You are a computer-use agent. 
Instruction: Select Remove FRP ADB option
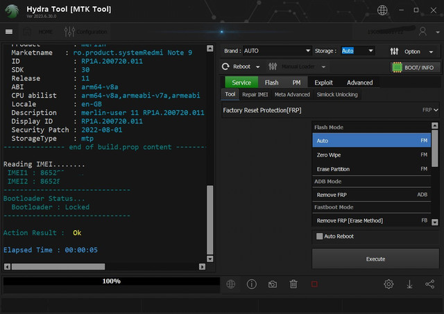[x=372, y=195]
